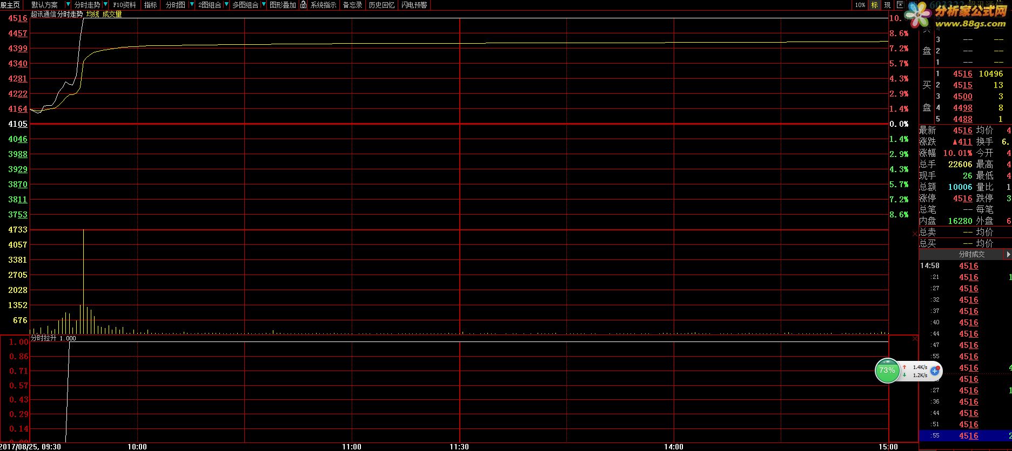The height and width of the screenshot is (451, 1012).
Task: Click 涨幅 value 10.01%
Action: pos(957,153)
